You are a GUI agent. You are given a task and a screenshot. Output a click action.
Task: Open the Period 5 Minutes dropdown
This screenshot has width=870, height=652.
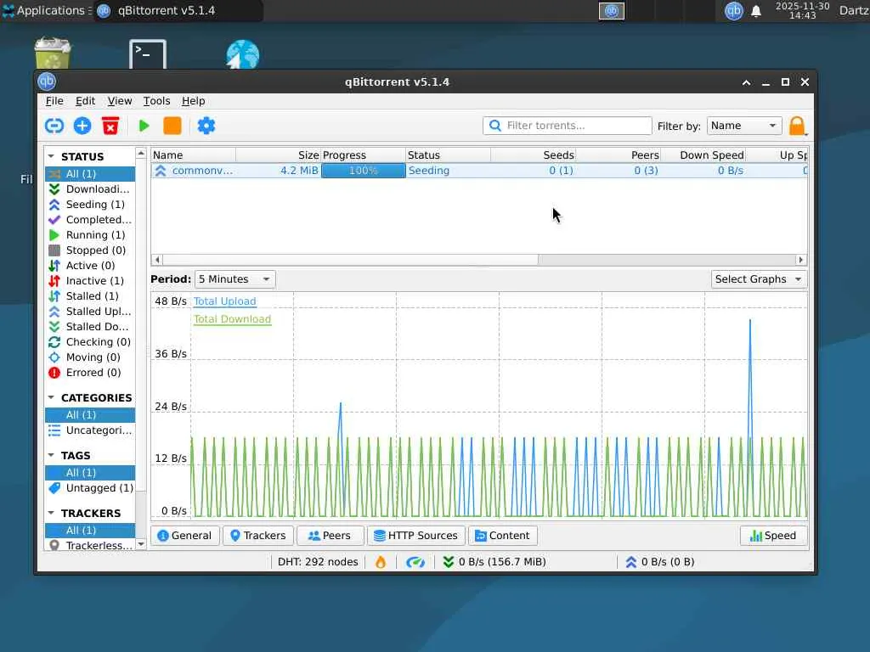(234, 278)
